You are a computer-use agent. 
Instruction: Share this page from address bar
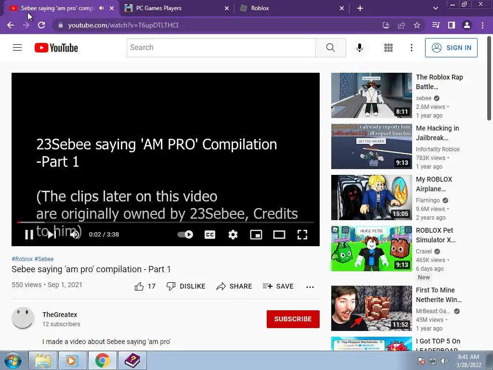pos(402,25)
